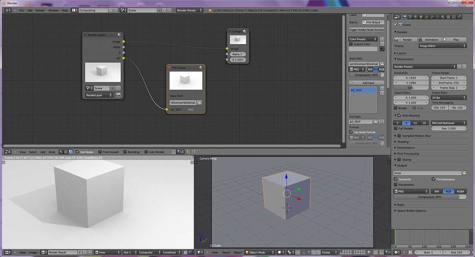
Task: Select texture node tree type icon
Action: click(66, 152)
